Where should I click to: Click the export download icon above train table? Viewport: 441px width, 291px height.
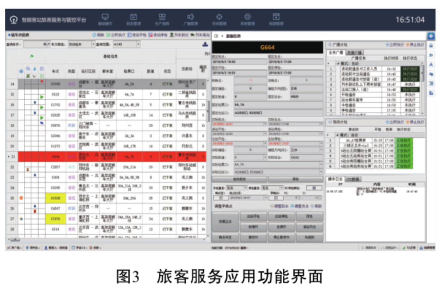(205, 44)
